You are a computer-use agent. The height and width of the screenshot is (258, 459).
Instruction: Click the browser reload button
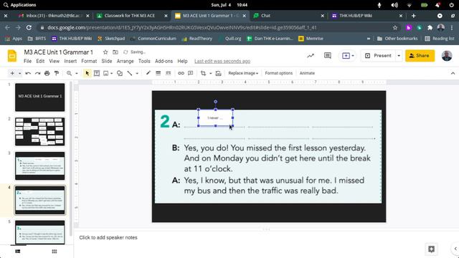point(29,27)
